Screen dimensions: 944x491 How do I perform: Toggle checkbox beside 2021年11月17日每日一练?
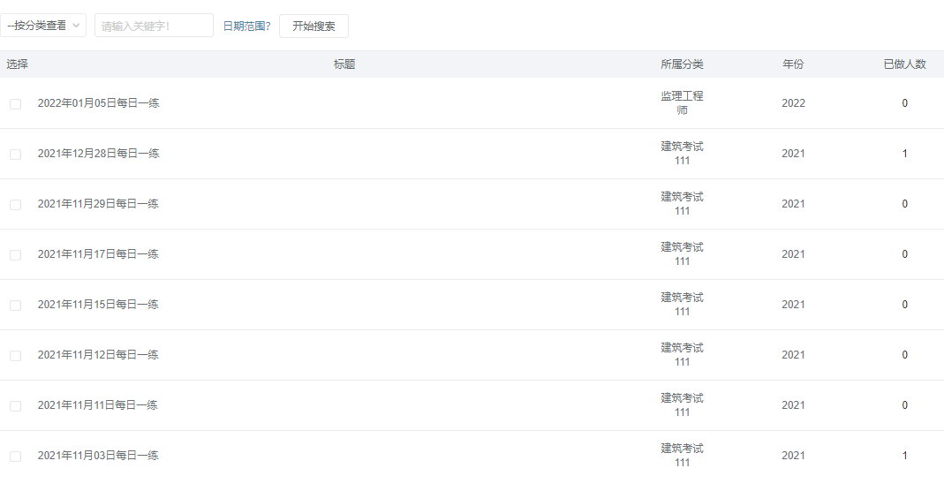15,255
